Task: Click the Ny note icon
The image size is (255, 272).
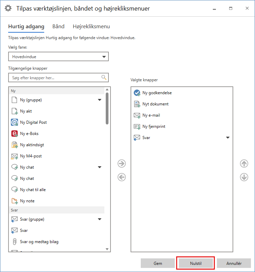Action: [x=14, y=201]
